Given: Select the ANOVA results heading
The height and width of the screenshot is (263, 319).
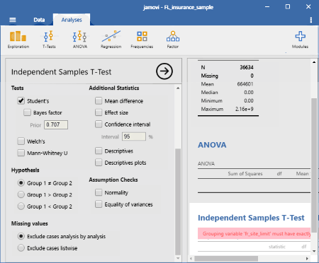Looking at the screenshot, I should 212,145.
